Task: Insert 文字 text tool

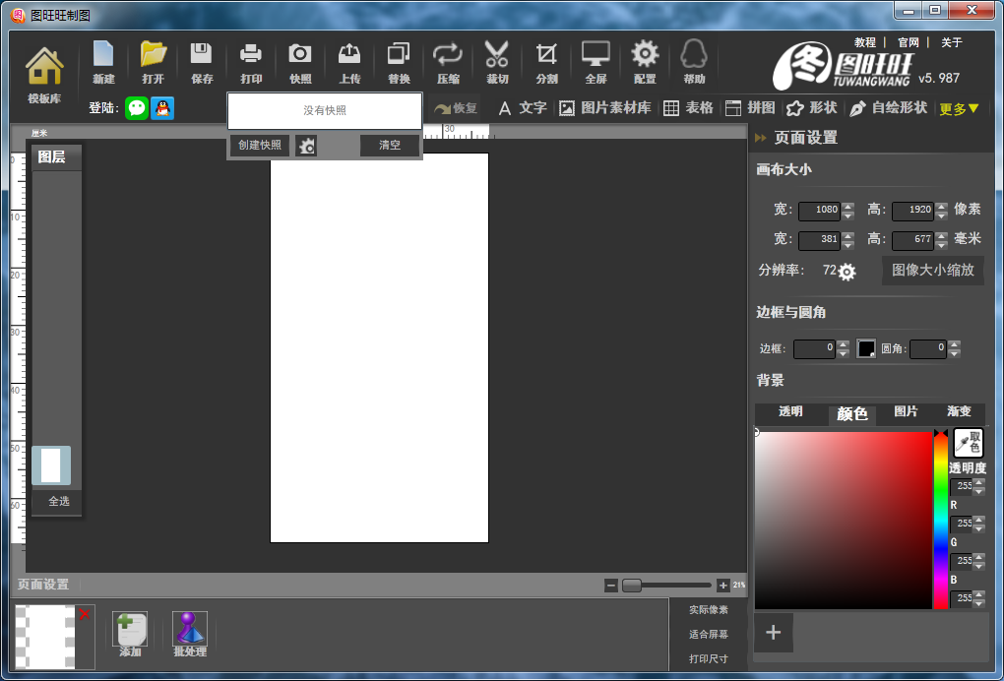Action: pyautogui.click(x=523, y=108)
